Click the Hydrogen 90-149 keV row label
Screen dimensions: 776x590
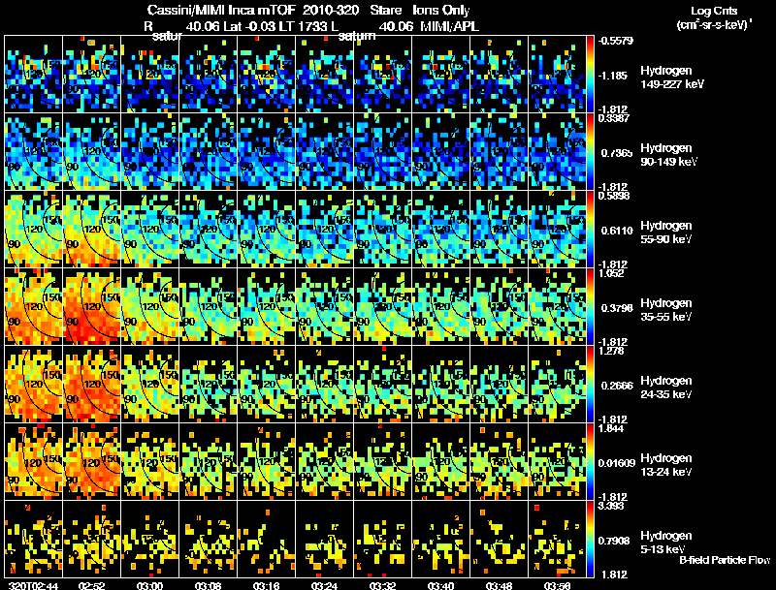tap(669, 155)
